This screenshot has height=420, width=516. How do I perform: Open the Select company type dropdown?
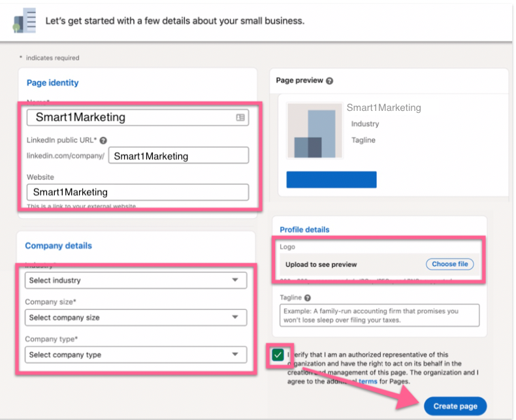135,355
